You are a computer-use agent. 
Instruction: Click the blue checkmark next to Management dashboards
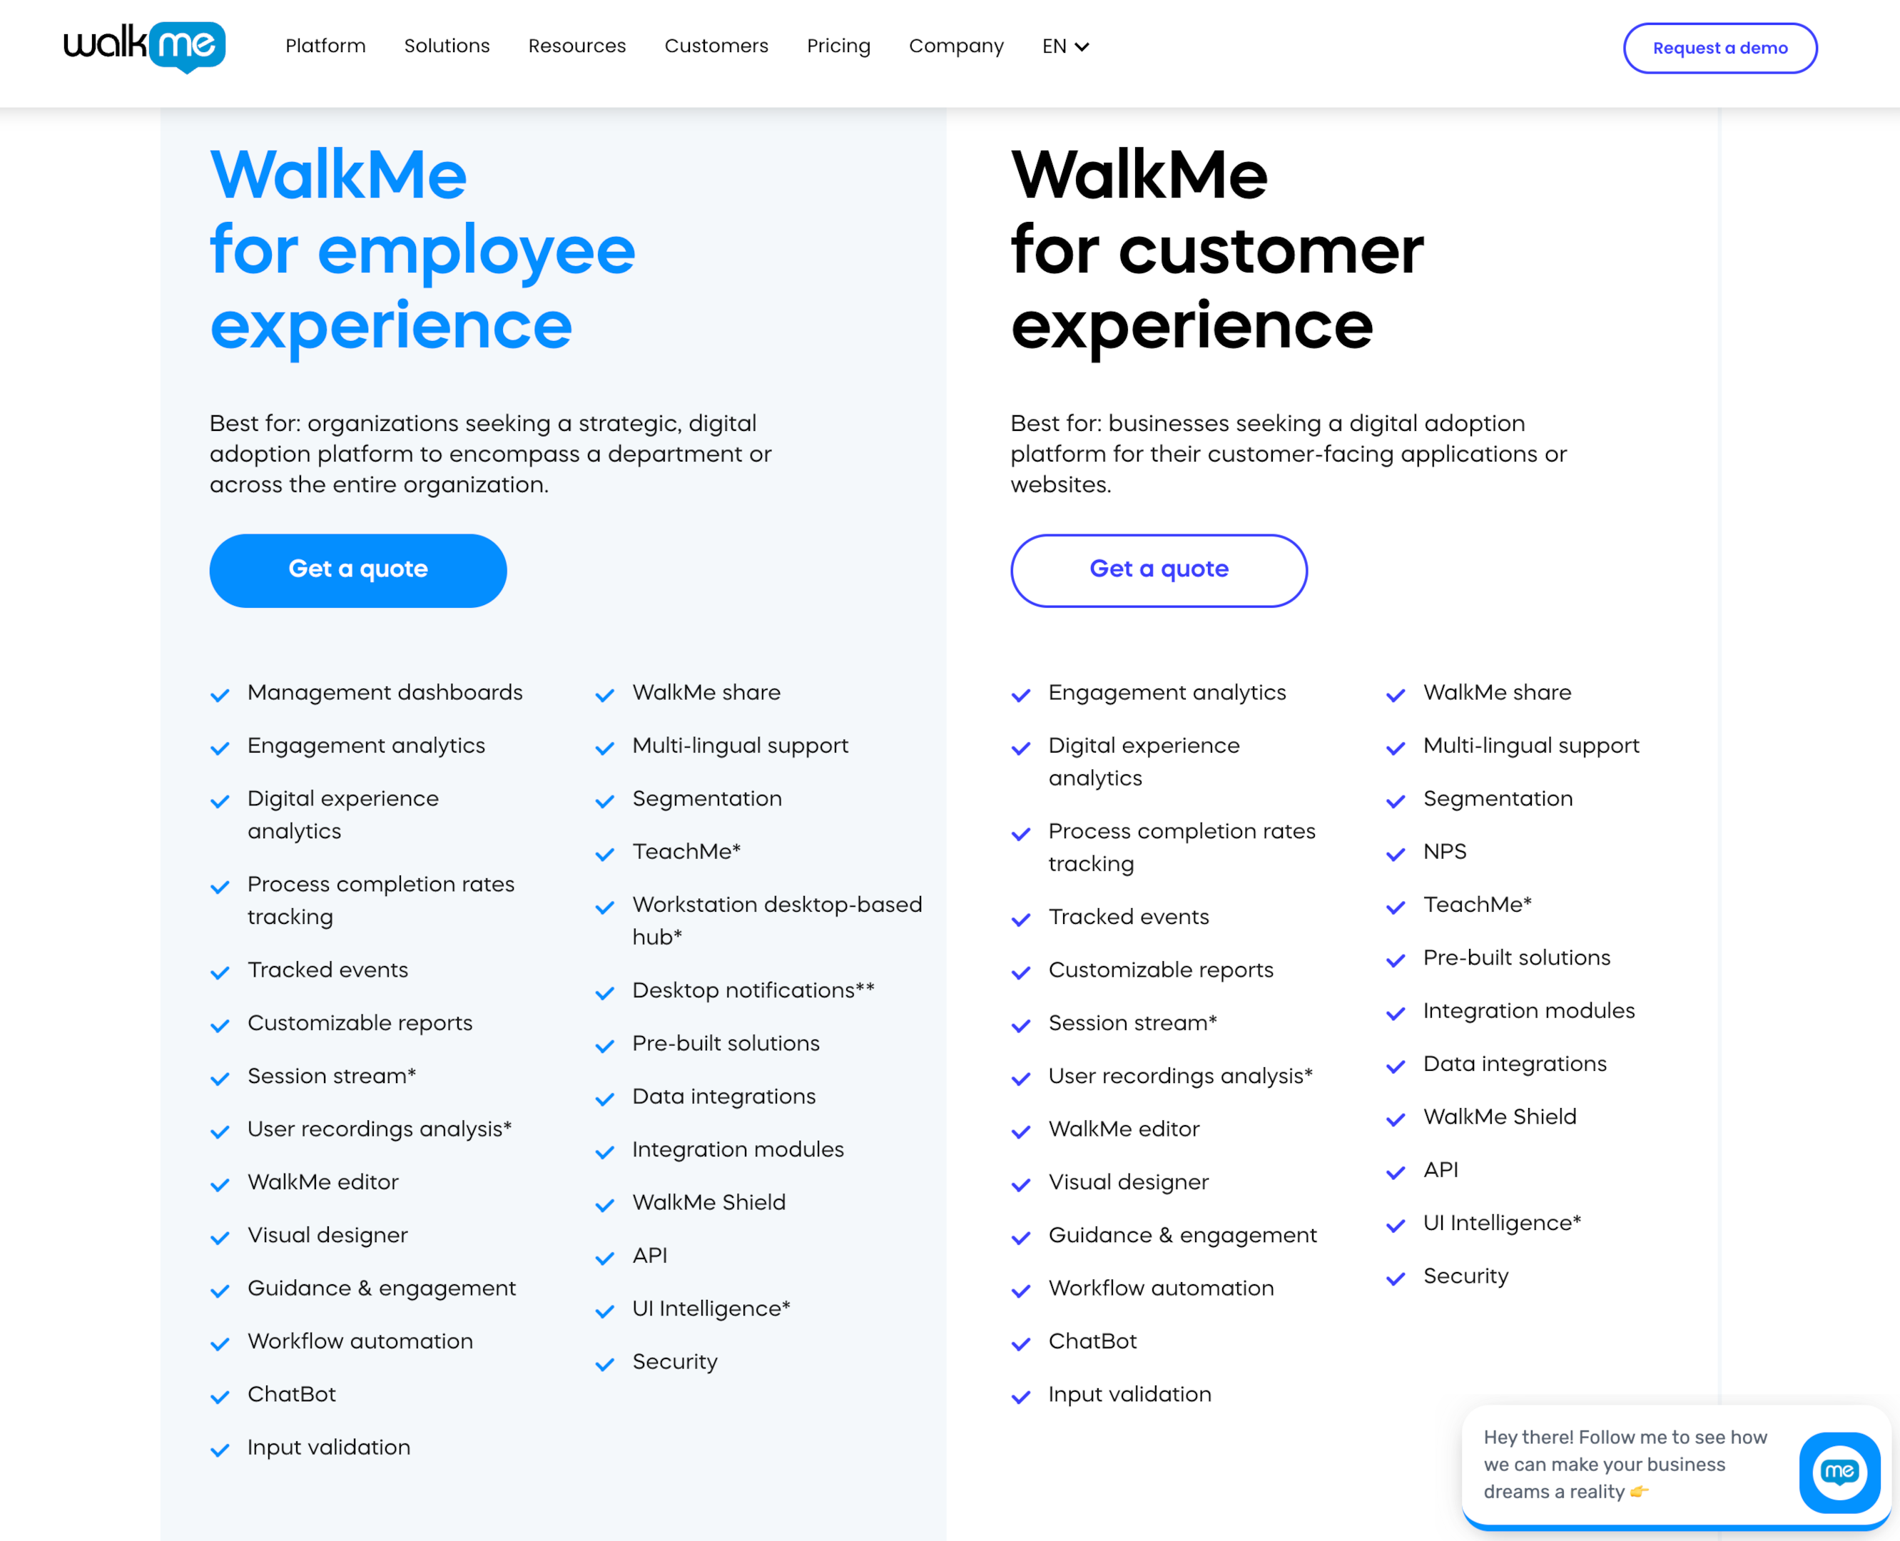click(222, 692)
